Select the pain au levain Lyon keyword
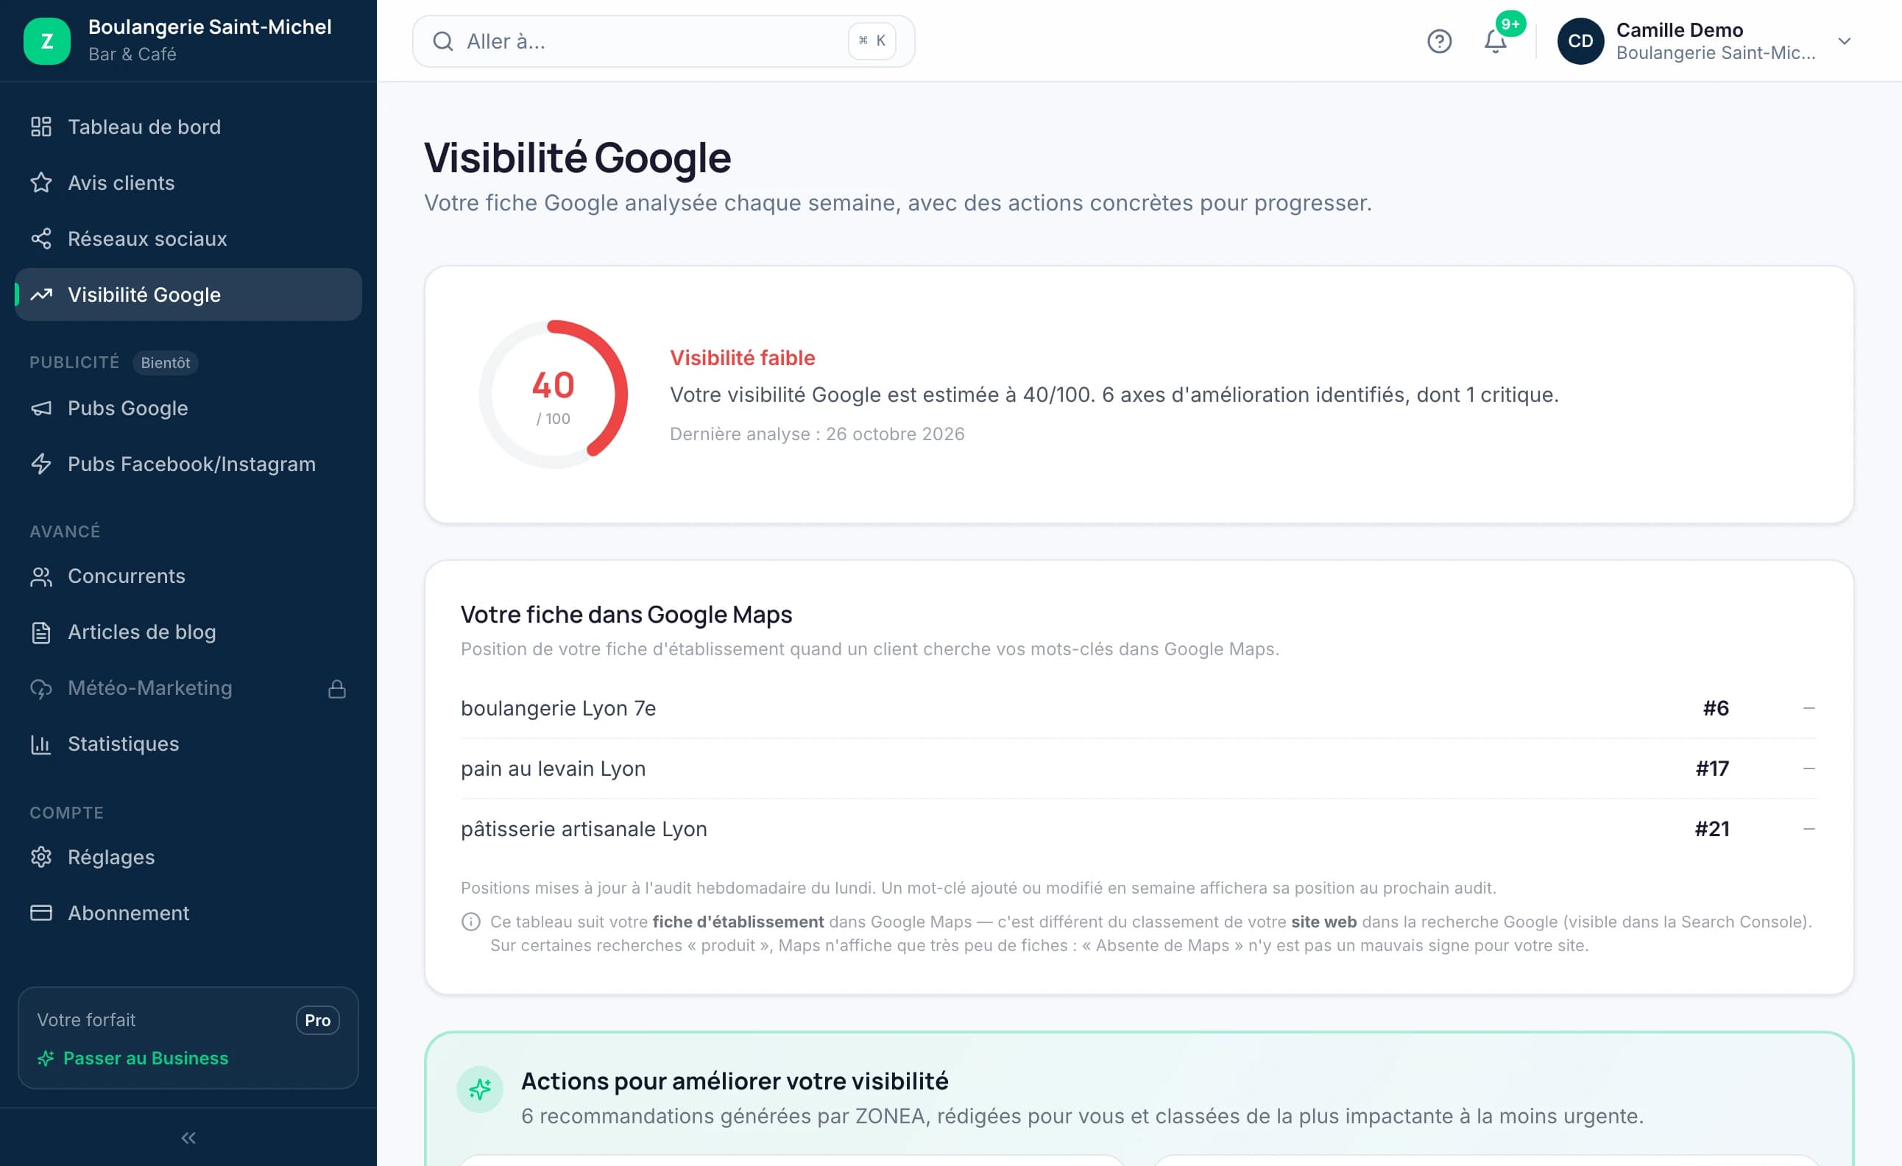 click(553, 769)
